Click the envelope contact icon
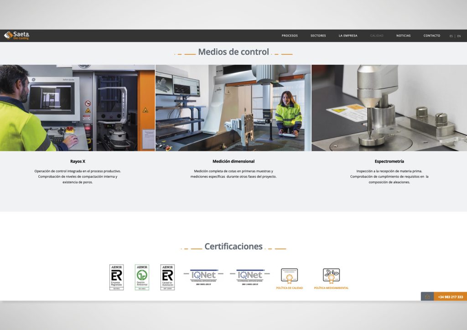This screenshot has width=467, height=330. tap(427, 297)
